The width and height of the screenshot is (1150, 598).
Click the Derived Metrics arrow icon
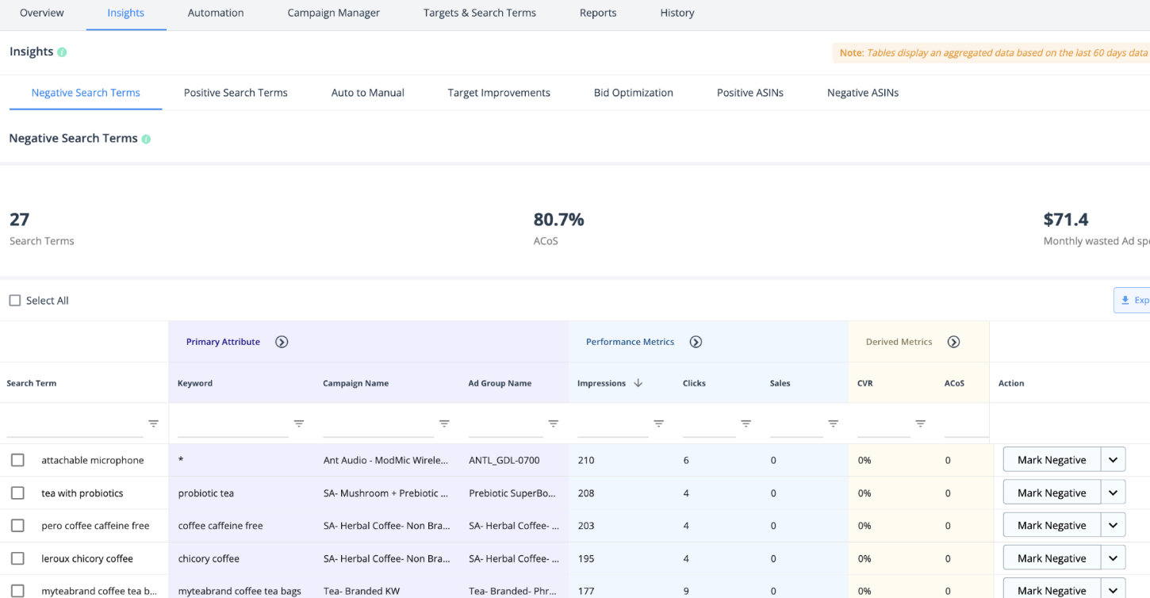953,342
